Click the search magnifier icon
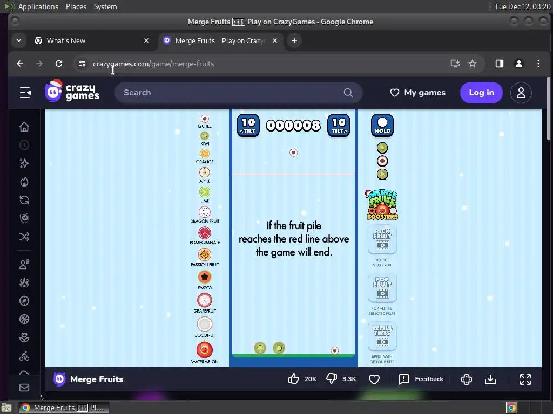This screenshot has width=553, height=414. click(348, 93)
